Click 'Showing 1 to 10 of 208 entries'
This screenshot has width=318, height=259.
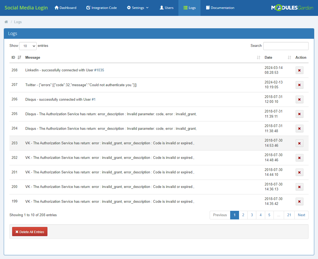(33, 215)
